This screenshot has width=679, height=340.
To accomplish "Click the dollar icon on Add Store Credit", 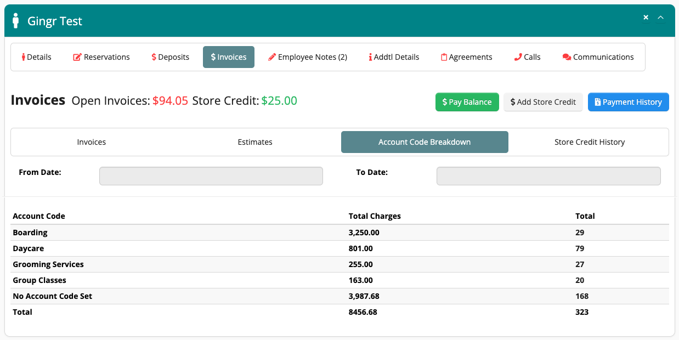I will pos(513,102).
